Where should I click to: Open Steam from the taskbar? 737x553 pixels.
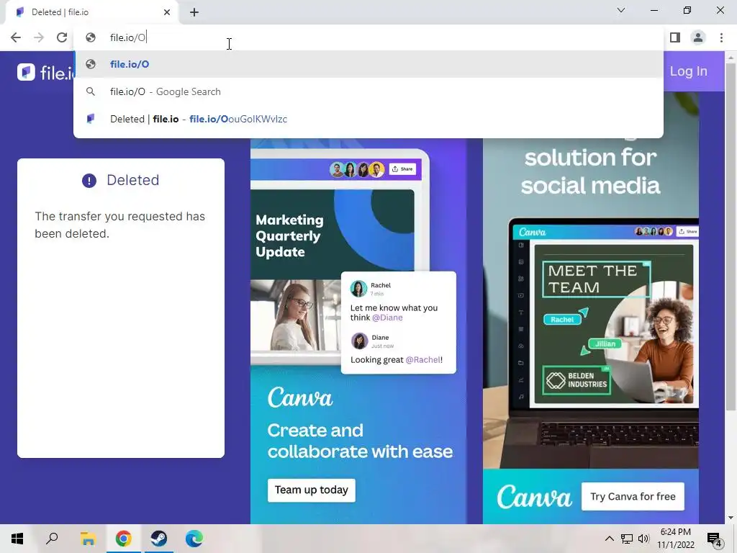point(159,539)
